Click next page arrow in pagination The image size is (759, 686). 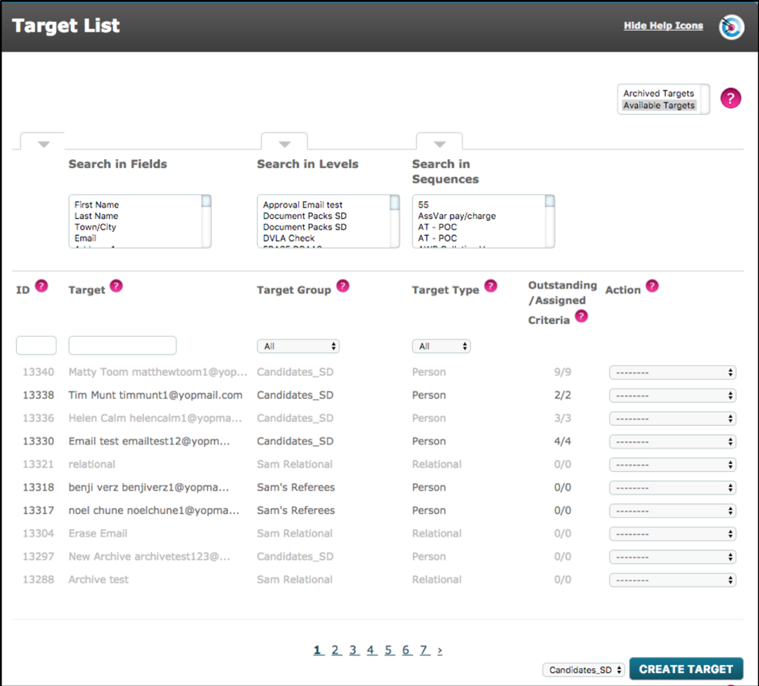(x=440, y=650)
